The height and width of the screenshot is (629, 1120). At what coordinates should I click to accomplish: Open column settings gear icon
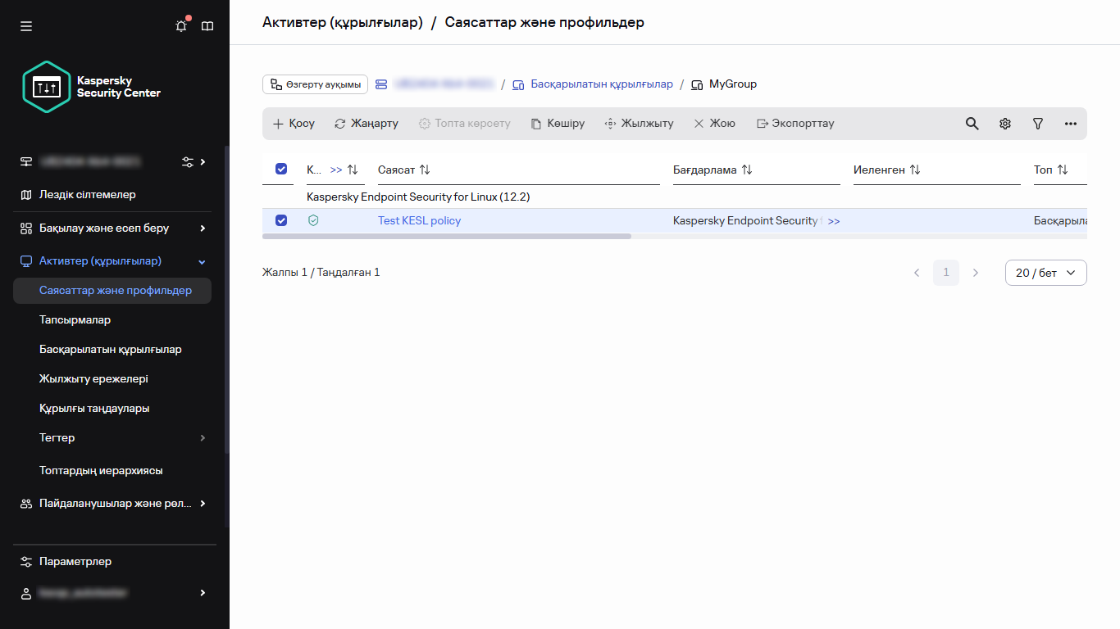1004,124
